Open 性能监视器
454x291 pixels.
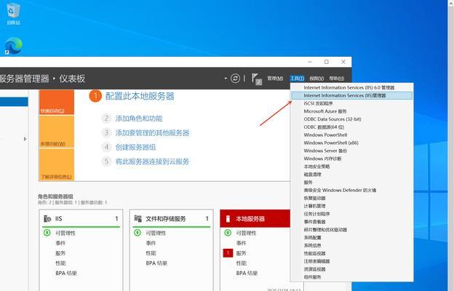[352, 253]
